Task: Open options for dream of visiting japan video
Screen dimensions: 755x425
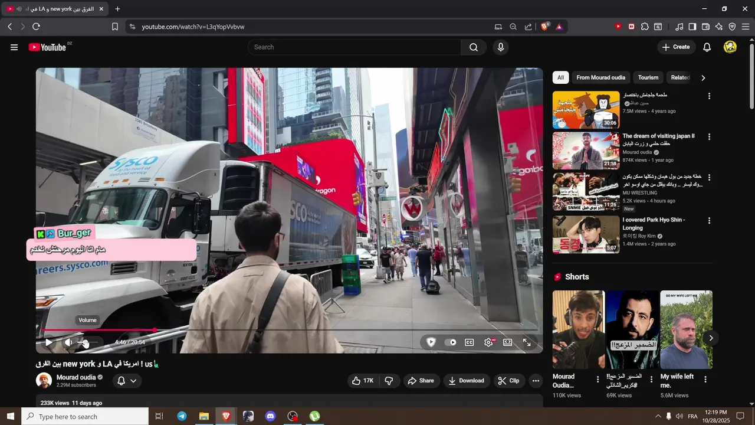Action: pyautogui.click(x=709, y=137)
